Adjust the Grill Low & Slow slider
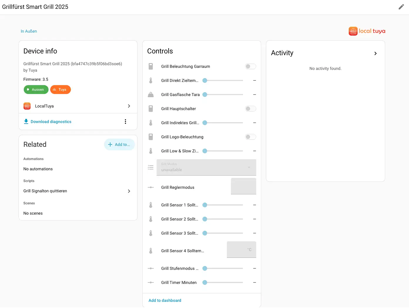This screenshot has width=409, height=308. coord(223,151)
